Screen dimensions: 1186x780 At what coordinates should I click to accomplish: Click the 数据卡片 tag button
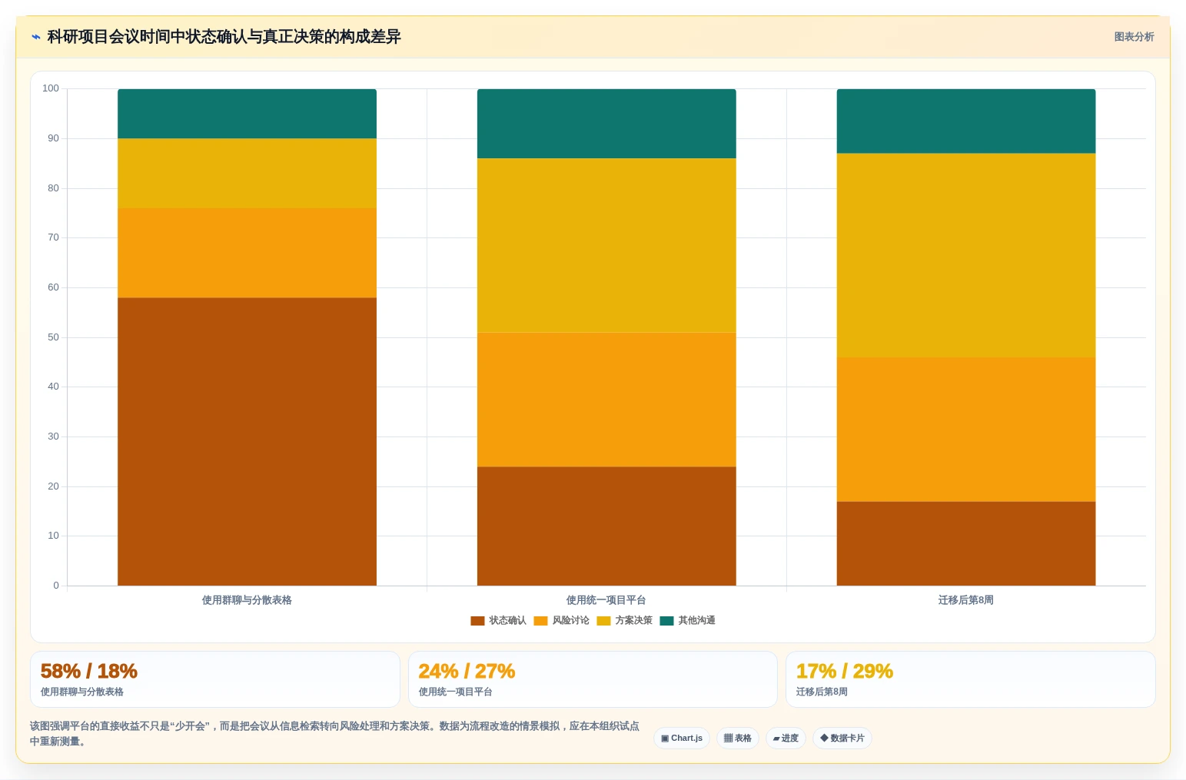pos(842,739)
